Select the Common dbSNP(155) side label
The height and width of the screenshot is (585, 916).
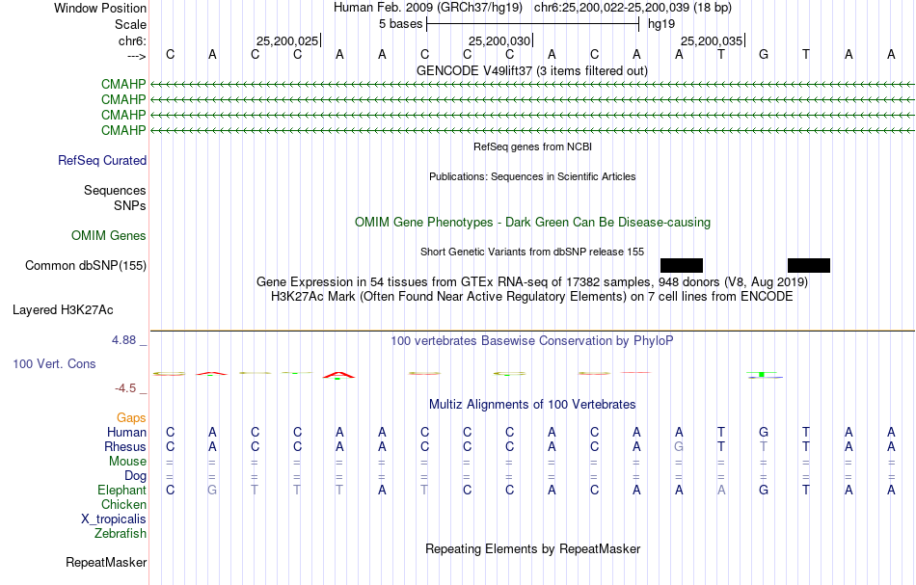(86, 266)
